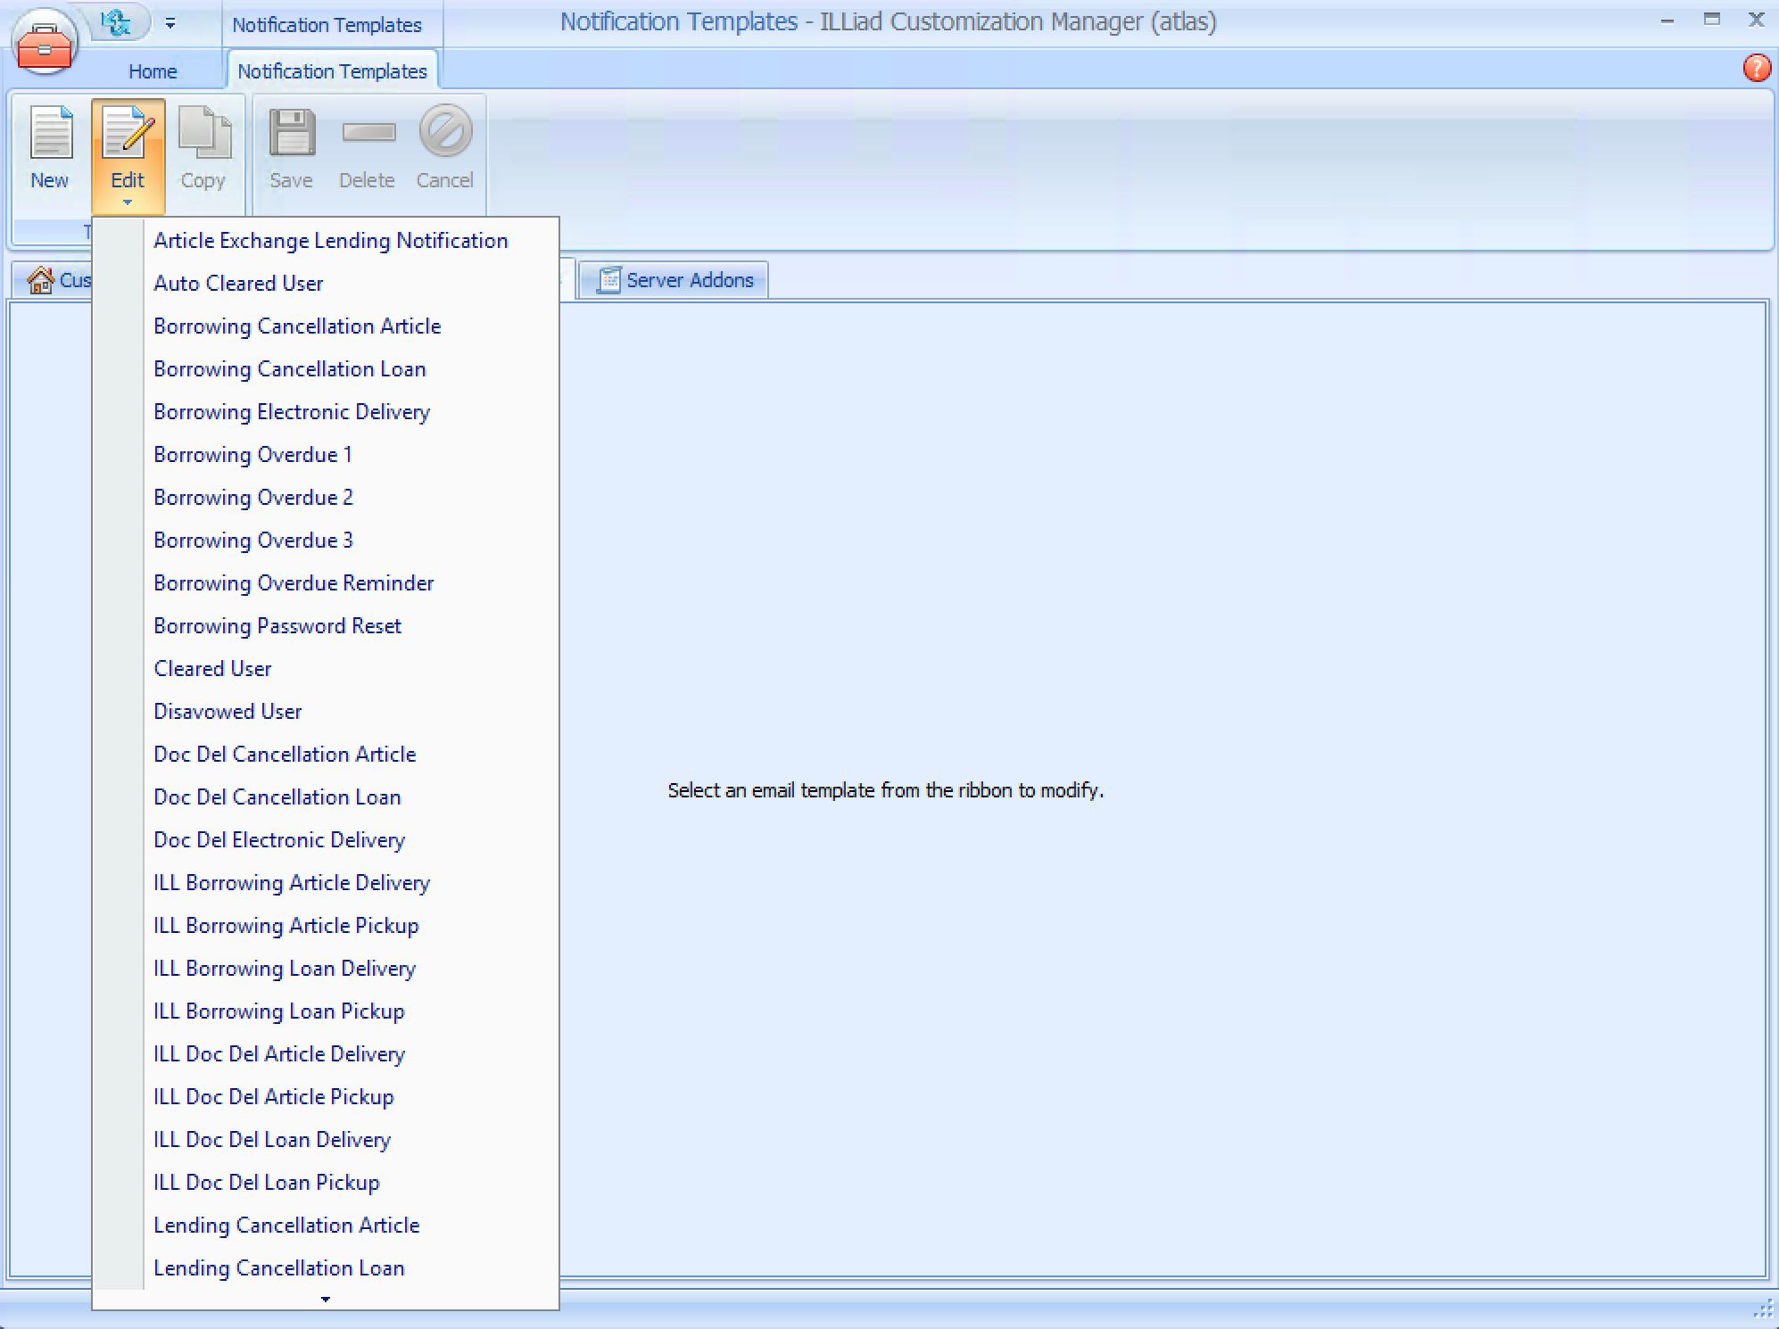Image resolution: width=1779 pixels, height=1329 pixels.
Task: Switch to the Home ribbon tab
Action: click(153, 70)
